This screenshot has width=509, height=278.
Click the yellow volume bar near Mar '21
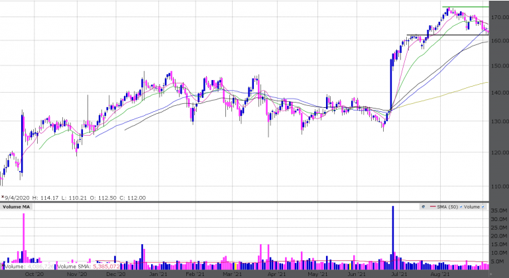pos(236,265)
